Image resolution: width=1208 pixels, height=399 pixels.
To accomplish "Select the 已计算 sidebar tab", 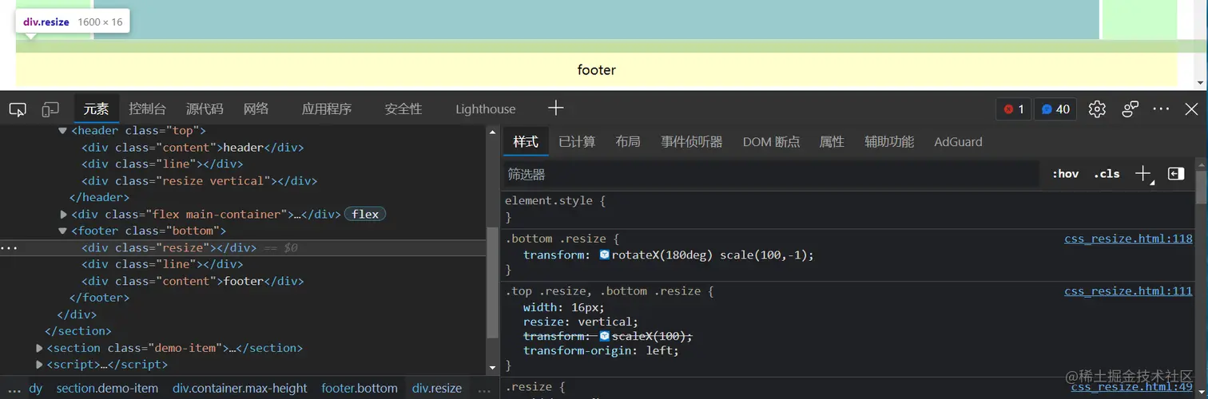I will click(577, 142).
